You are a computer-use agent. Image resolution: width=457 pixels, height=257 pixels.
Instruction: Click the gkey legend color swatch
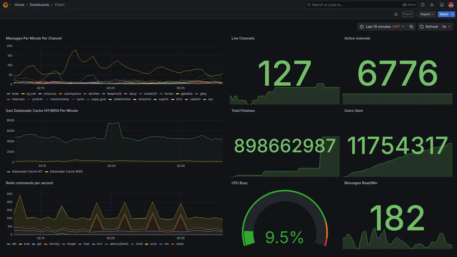tap(197, 94)
